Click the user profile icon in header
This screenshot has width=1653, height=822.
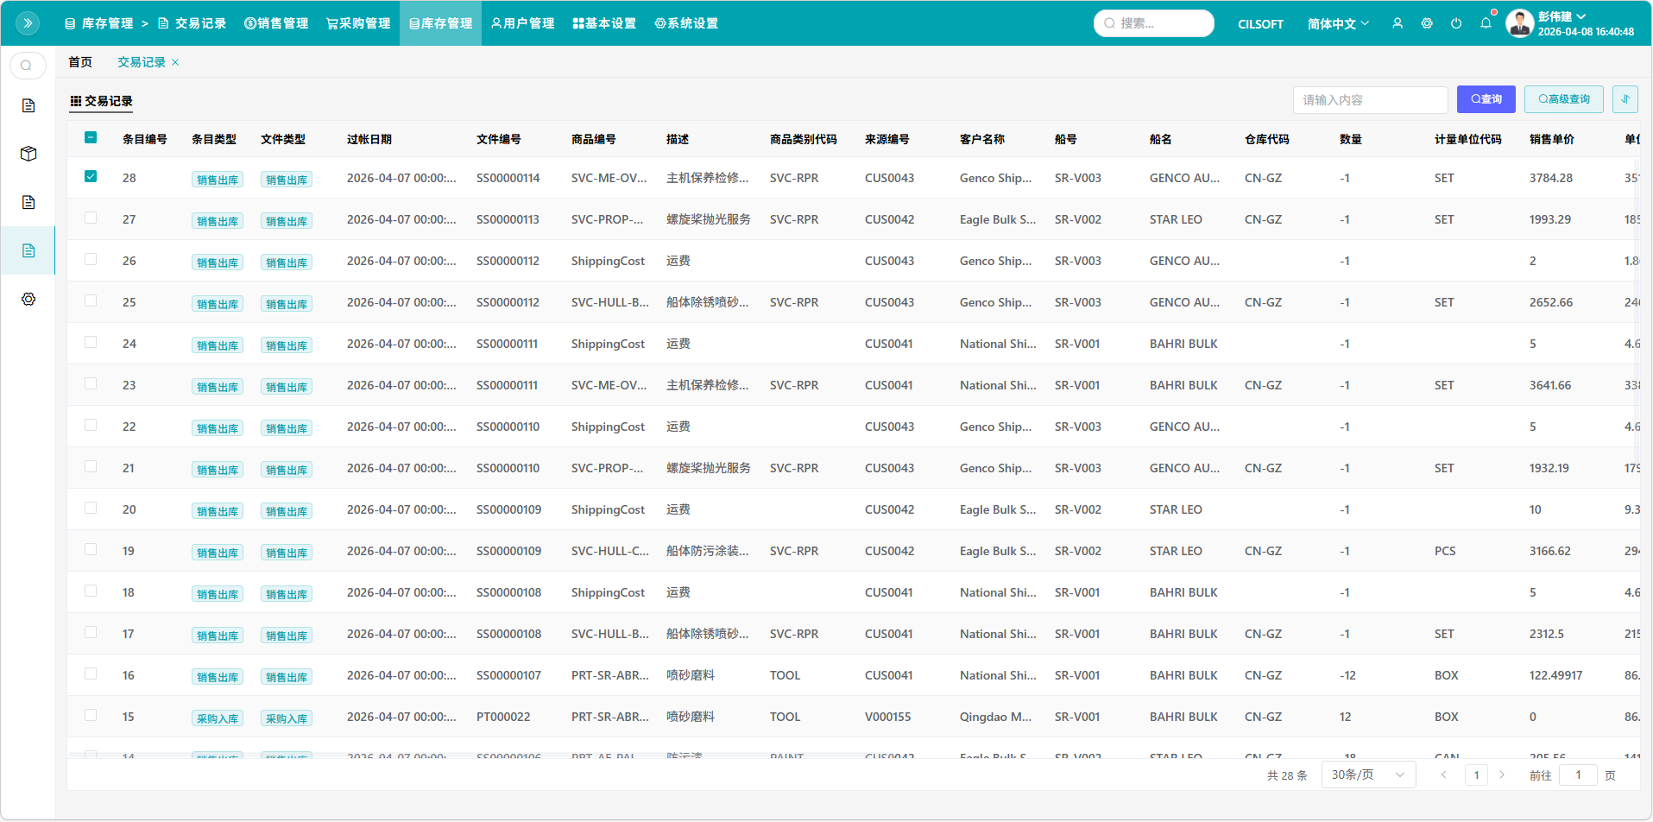click(x=1397, y=23)
